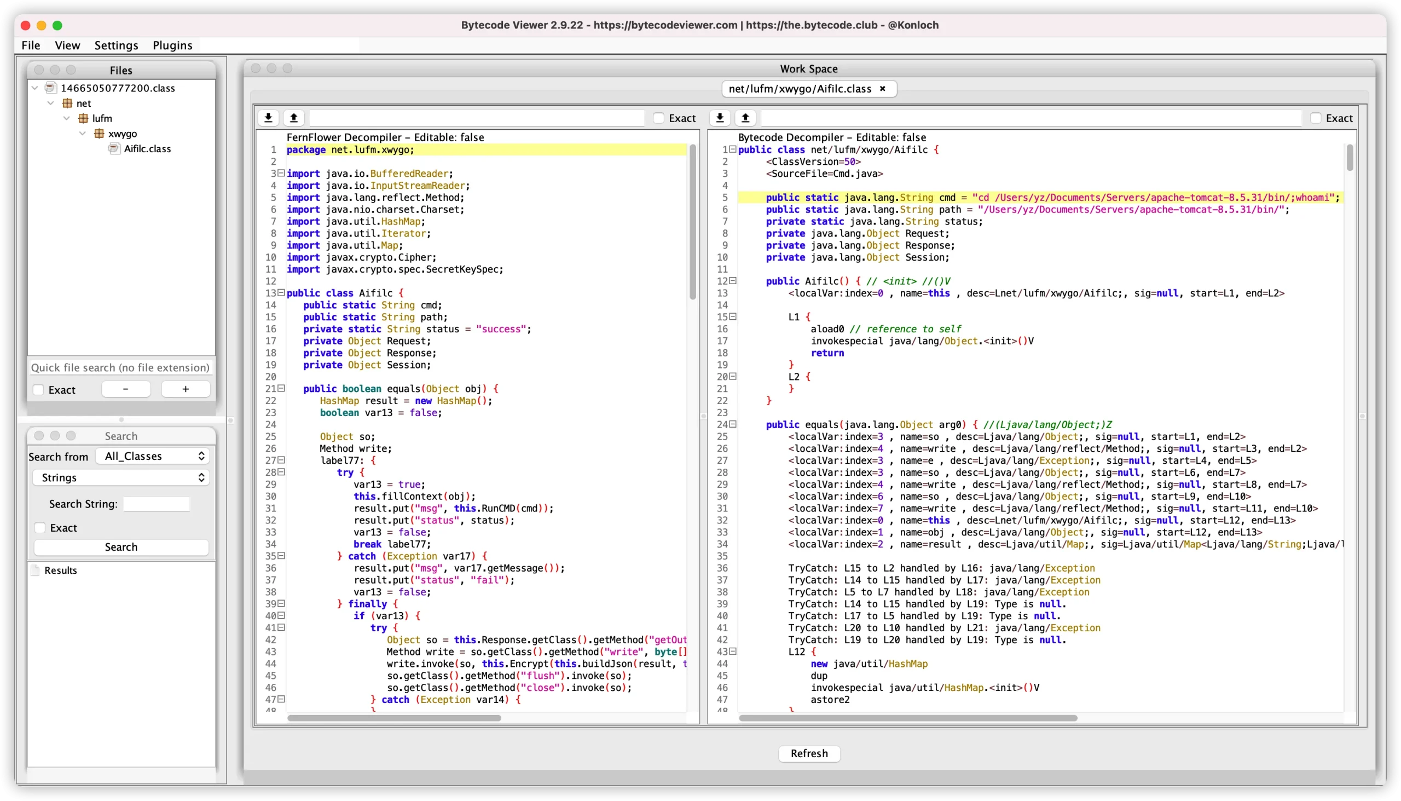Click the Refresh button
1401x801 pixels.
pos(809,753)
